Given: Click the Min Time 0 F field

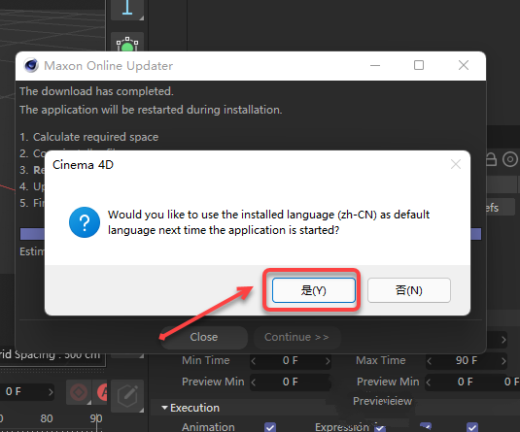Looking at the screenshot, I should [291, 360].
